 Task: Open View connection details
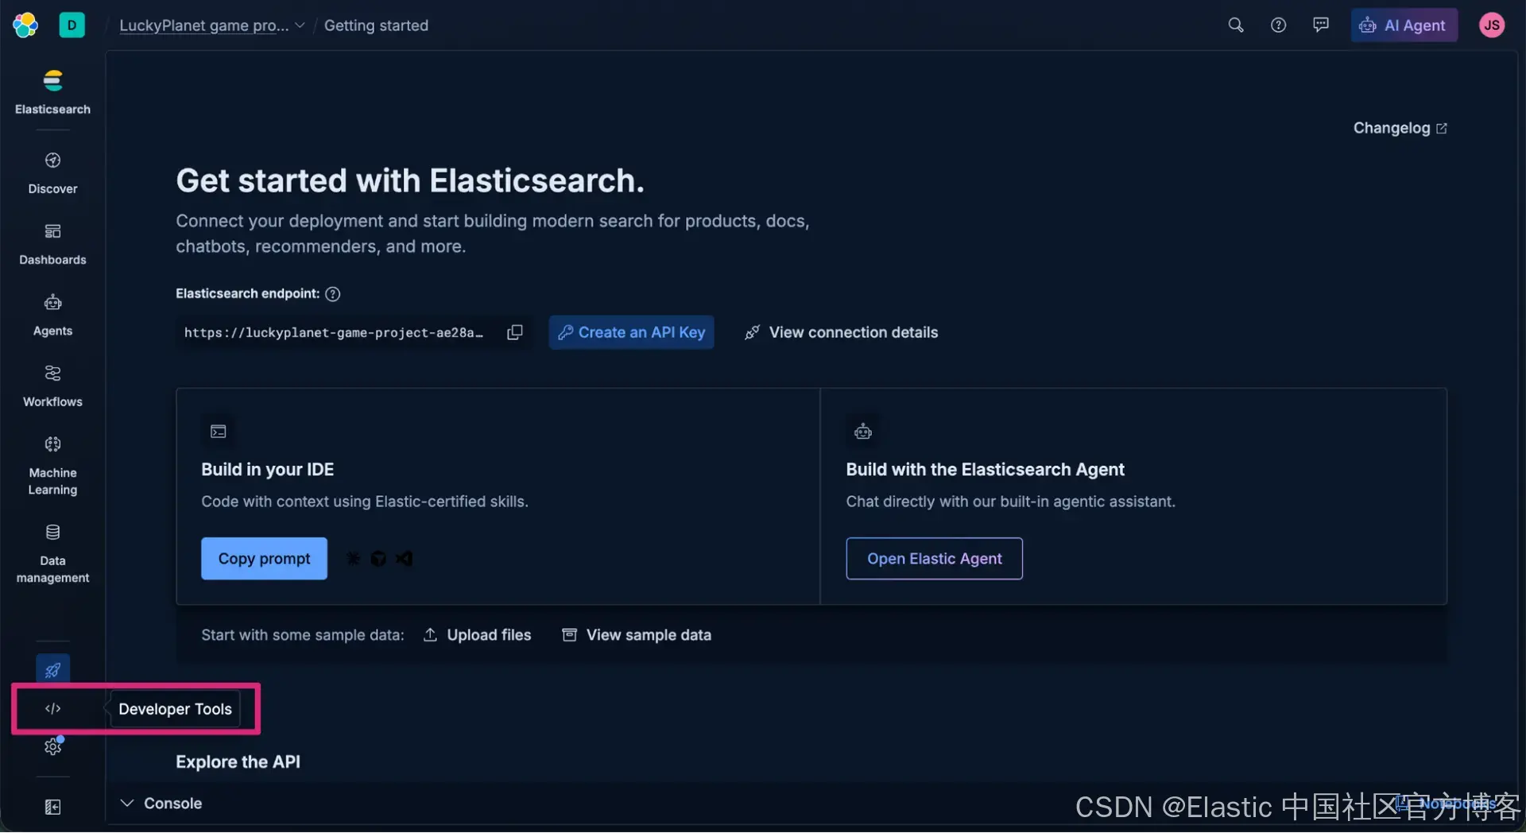coord(841,332)
